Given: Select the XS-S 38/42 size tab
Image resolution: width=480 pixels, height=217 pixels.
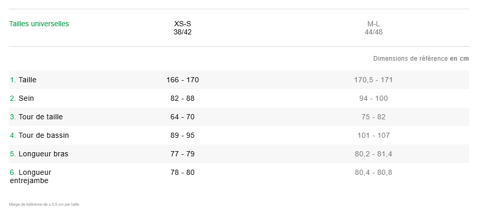Looking at the screenshot, I should pos(183,28).
